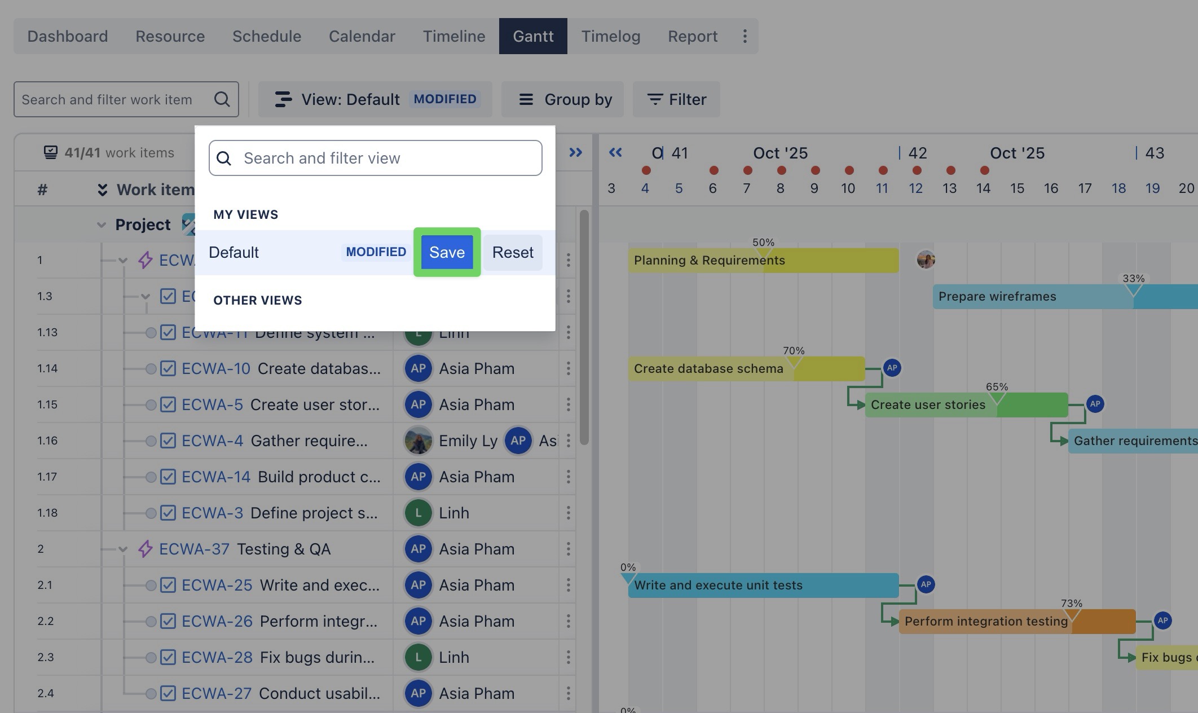Switch to the Timeline tab
Viewport: 1198px width, 713px height.
pyautogui.click(x=453, y=36)
